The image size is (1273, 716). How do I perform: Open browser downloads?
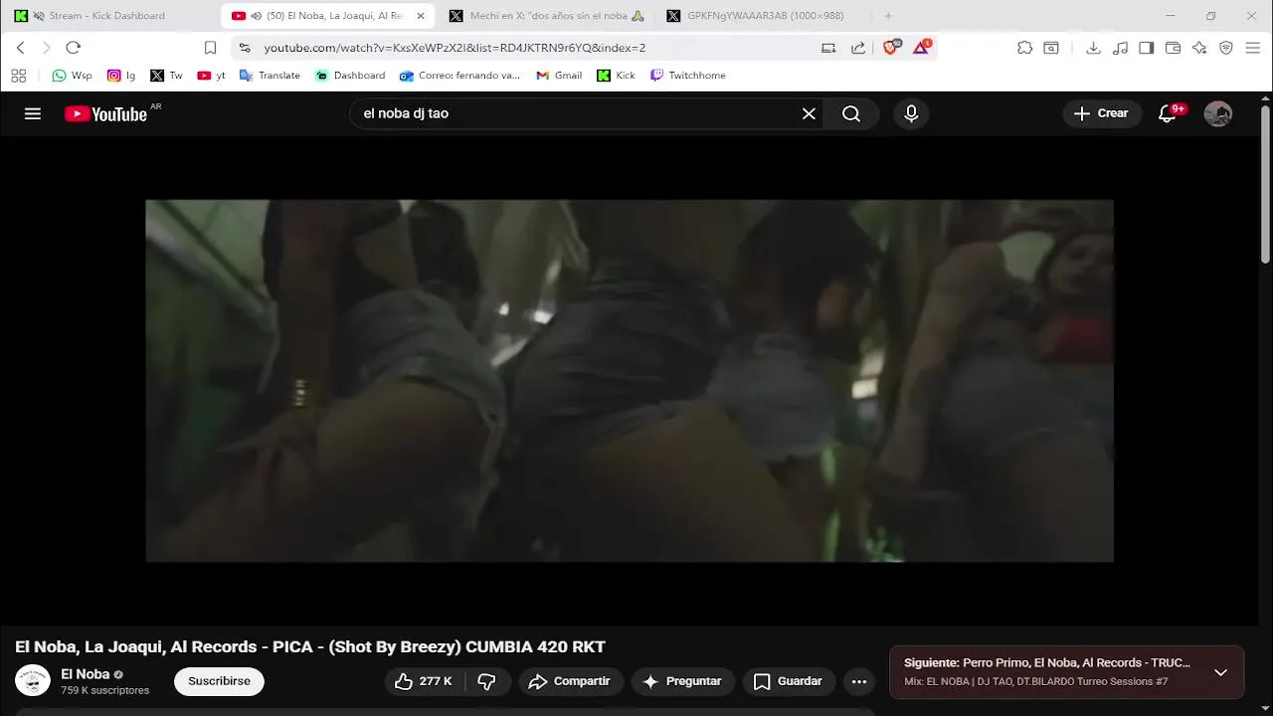tap(1093, 48)
